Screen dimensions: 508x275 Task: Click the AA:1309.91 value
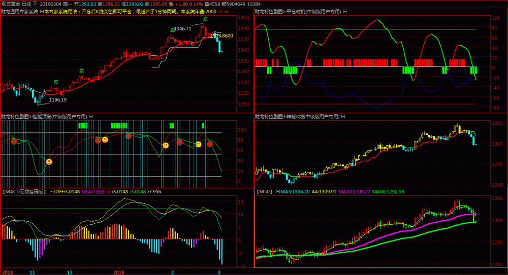pyautogui.click(x=324, y=191)
